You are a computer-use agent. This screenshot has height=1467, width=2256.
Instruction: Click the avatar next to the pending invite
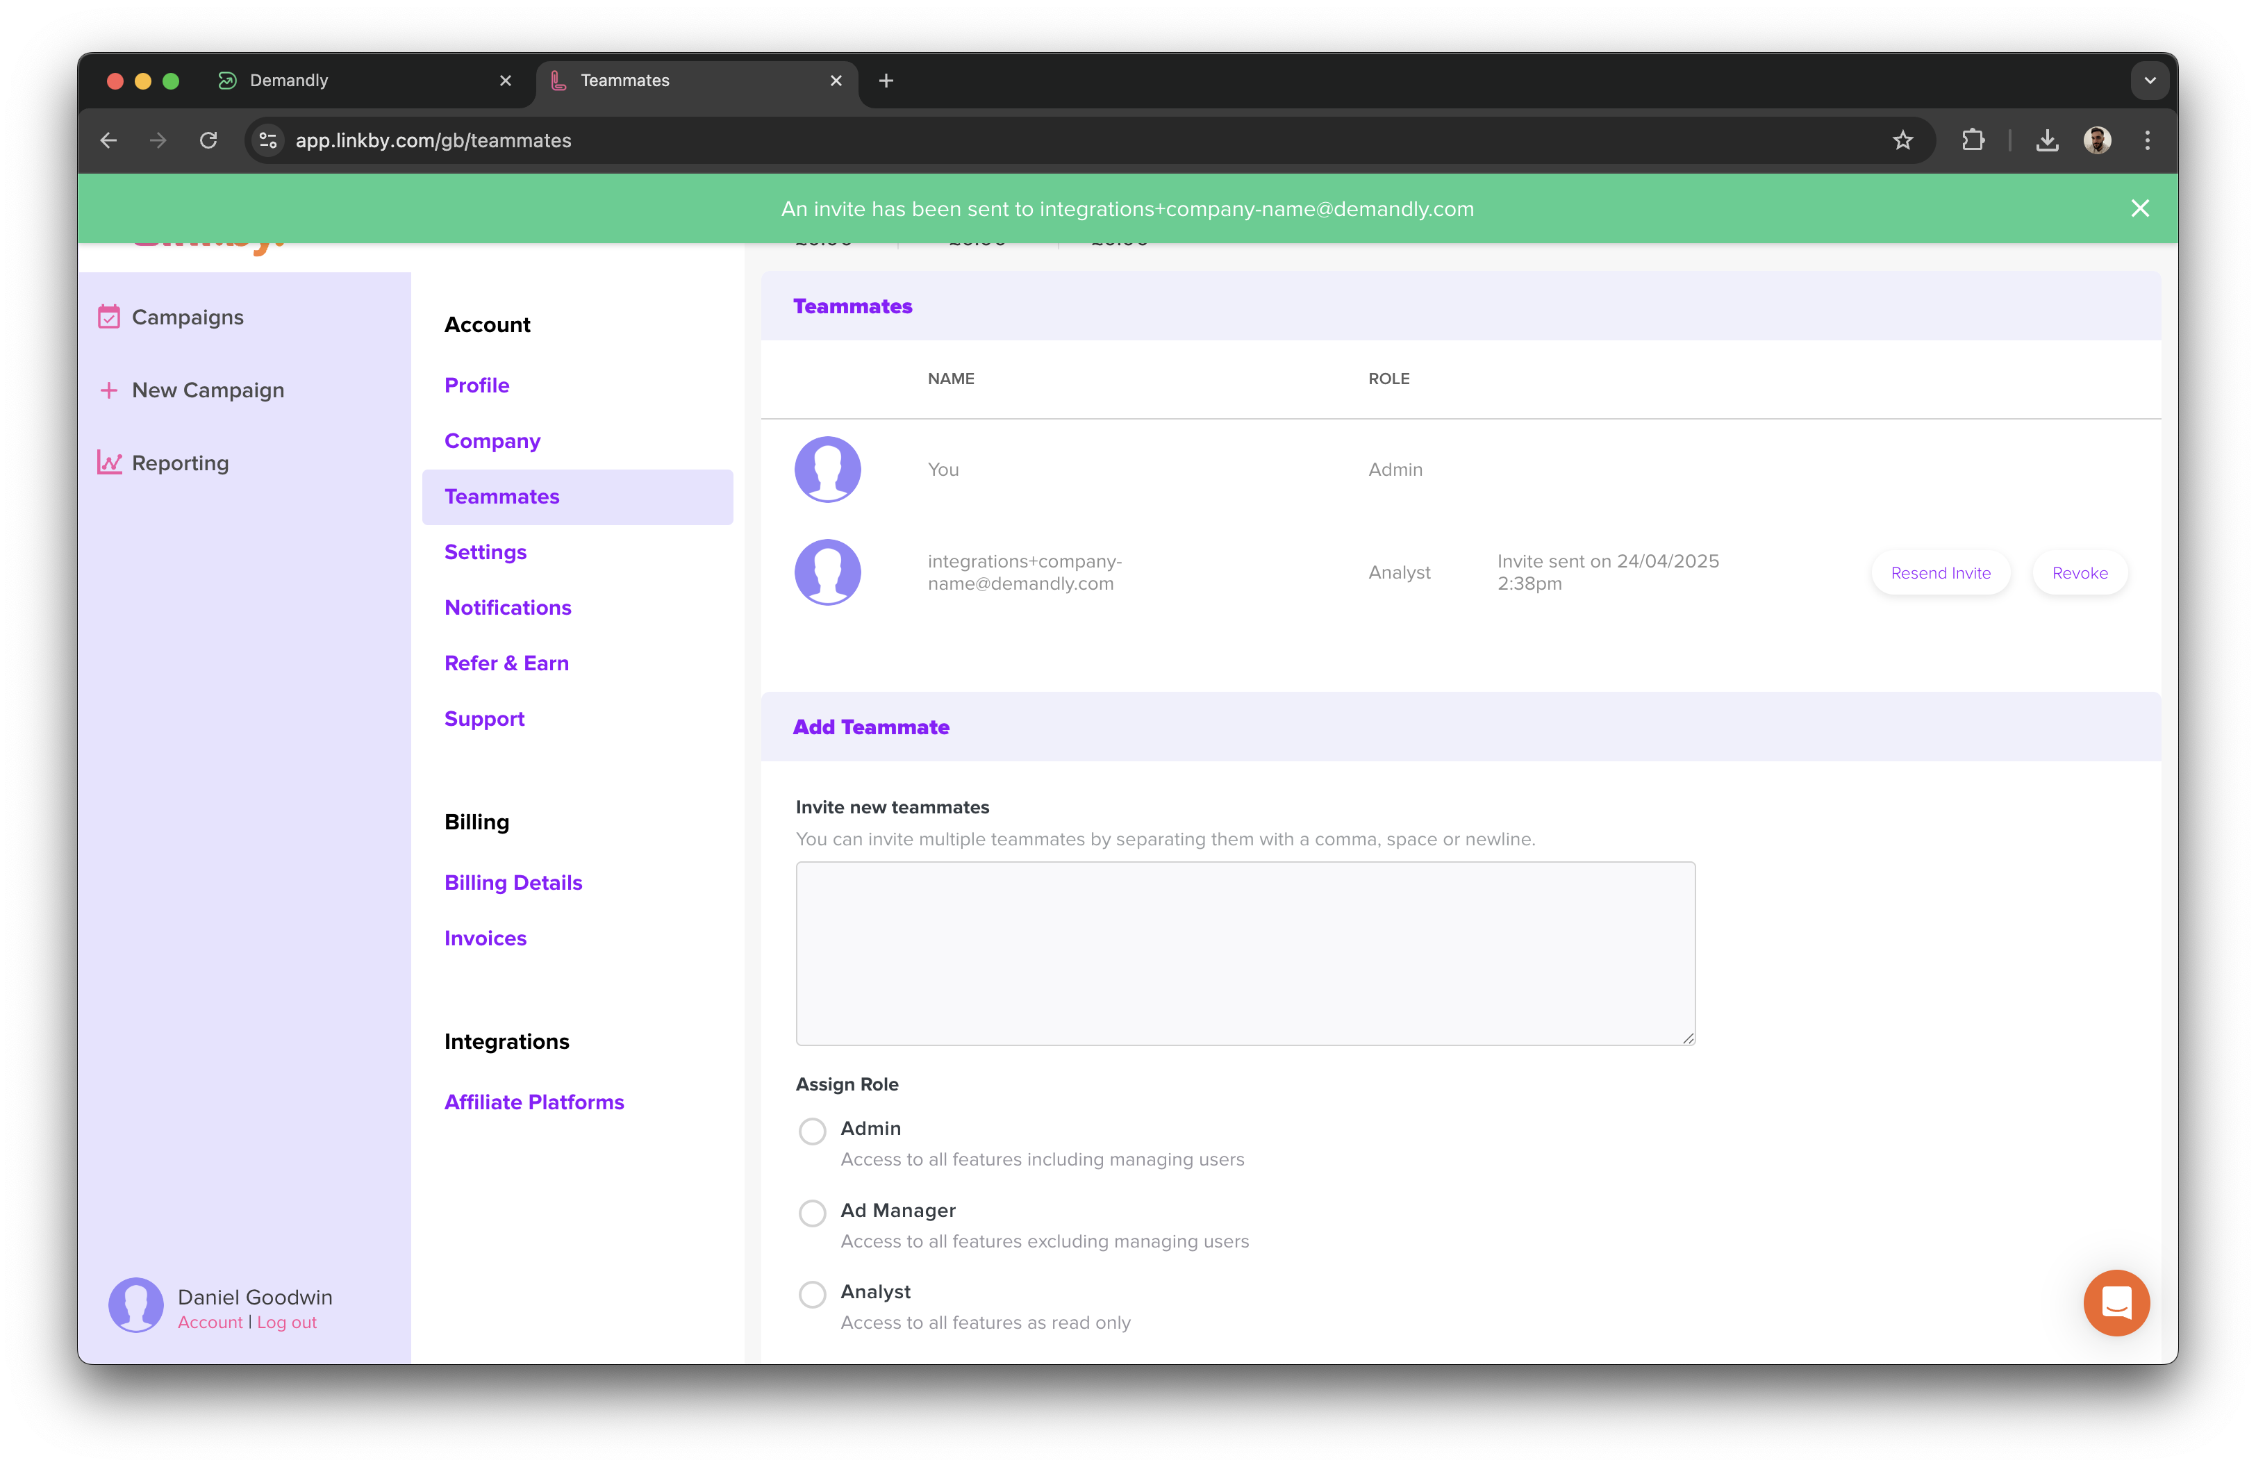(x=827, y=572)
